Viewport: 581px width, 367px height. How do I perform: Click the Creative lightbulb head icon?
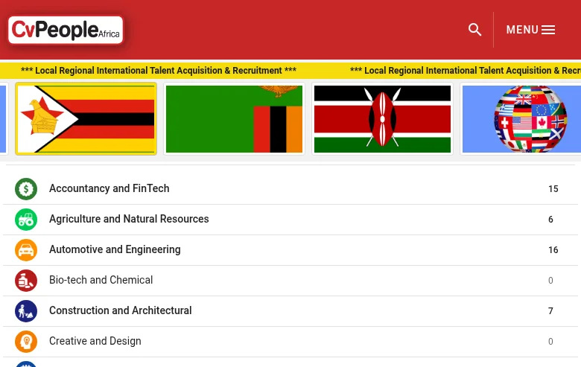coord(26,342)
